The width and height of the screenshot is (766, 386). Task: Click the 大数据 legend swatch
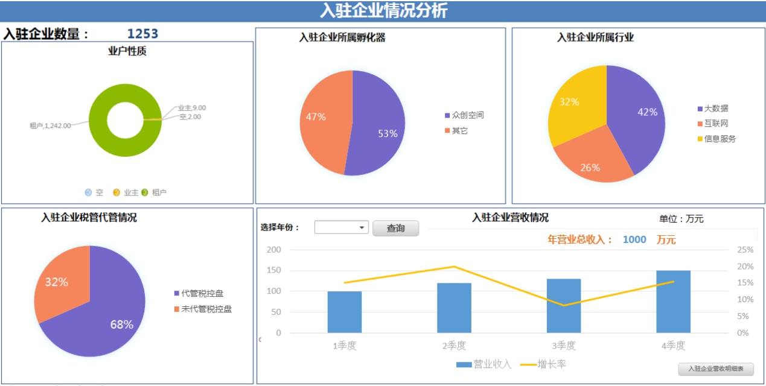[700, 109]
